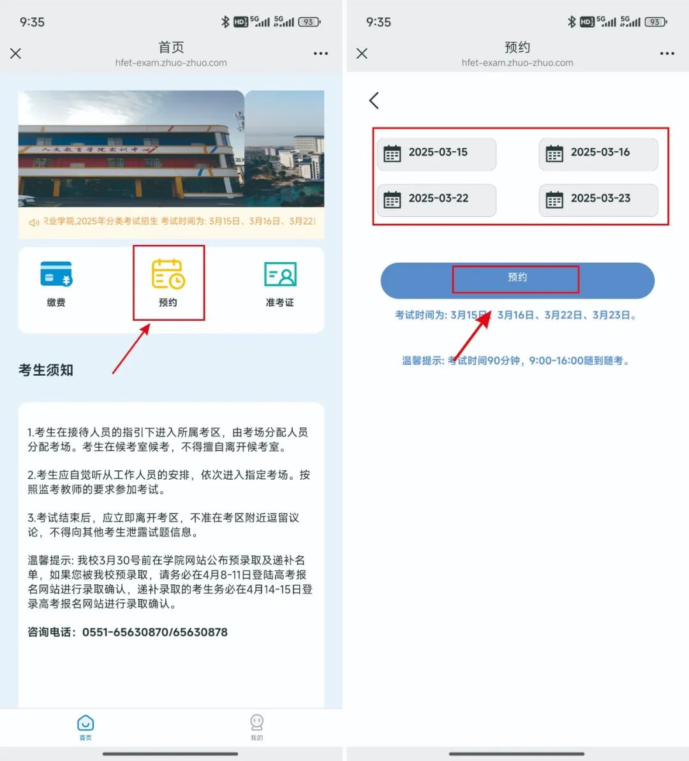Image resolution: width=689 pixels, height=761 pixels.
Task: Choose the 2025-03-22 date option
Action: point(436,200)
